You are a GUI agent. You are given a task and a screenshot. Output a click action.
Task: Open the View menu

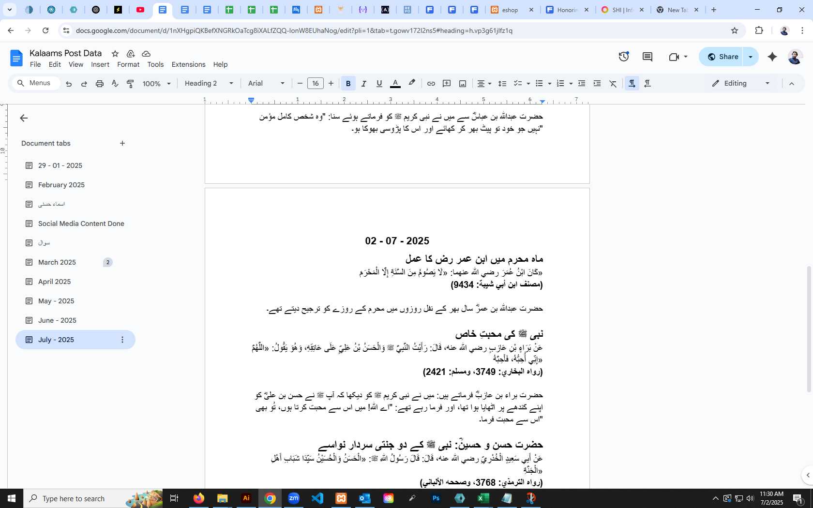(75, 64)
